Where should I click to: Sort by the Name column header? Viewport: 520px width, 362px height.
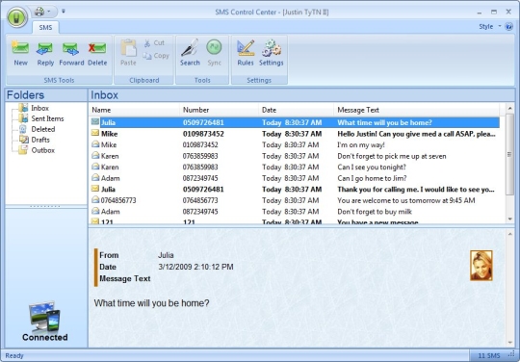pyautogui.click(x=134, y=110)
